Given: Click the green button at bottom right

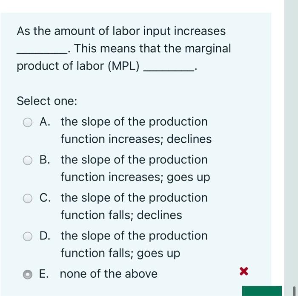Looking at the screenshot, I should (262, 291).
